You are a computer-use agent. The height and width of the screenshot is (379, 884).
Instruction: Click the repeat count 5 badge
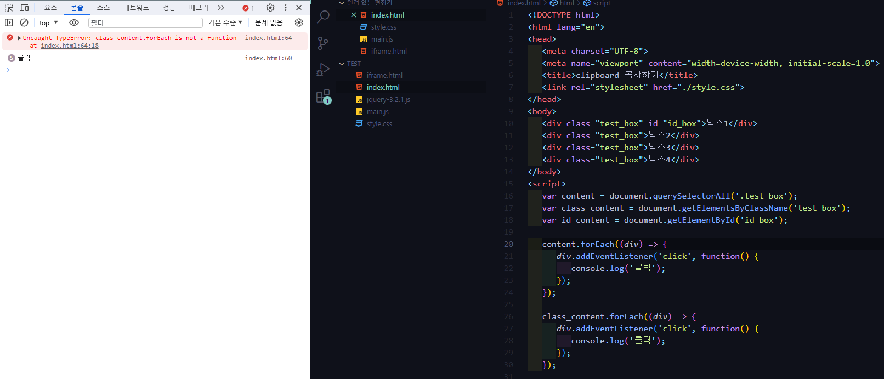(x=11, y=58)
